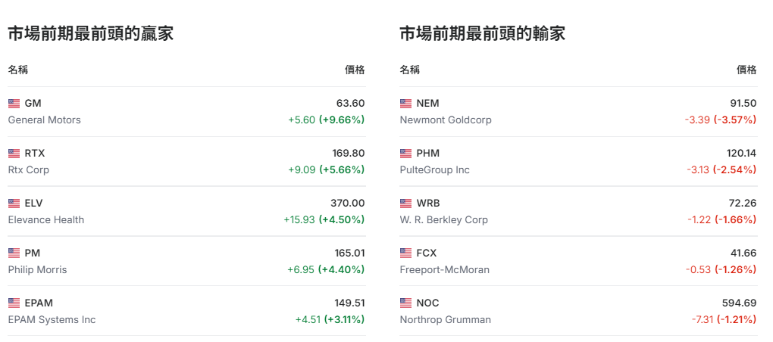The height and width of the screenshot is (342, 773).
Task: Click the WRB ticker symbol
Action: (428, 204)
